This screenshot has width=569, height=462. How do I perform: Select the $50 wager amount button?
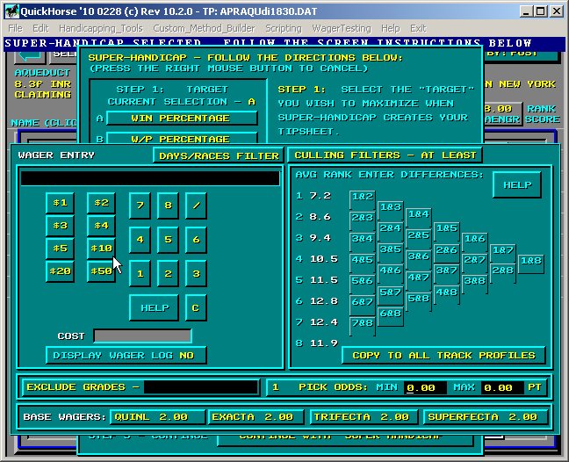(x=101, y=271)
